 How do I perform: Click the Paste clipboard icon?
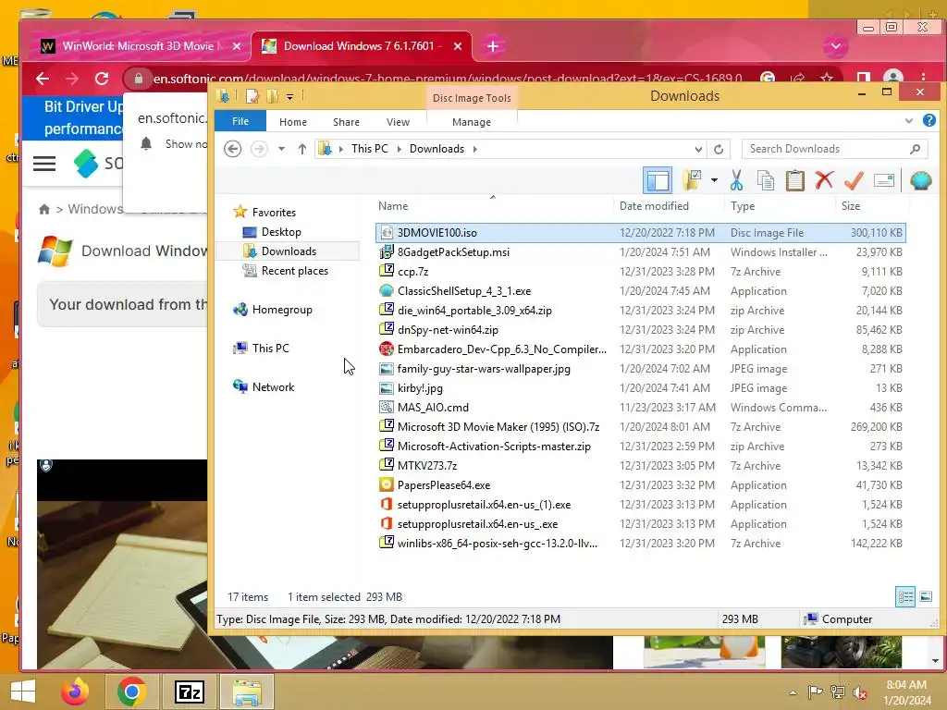pos(794,180)
